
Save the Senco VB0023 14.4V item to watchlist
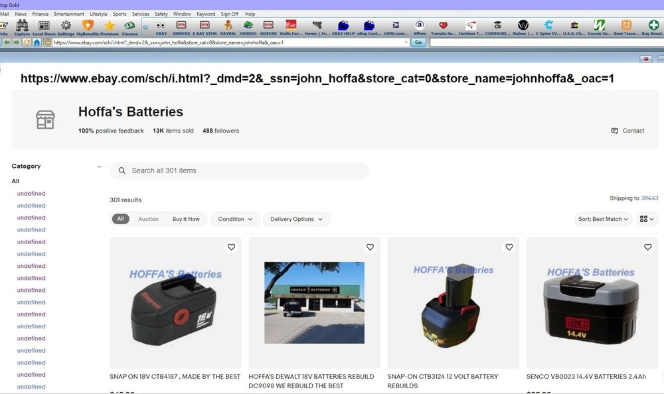tap(648, 247)
